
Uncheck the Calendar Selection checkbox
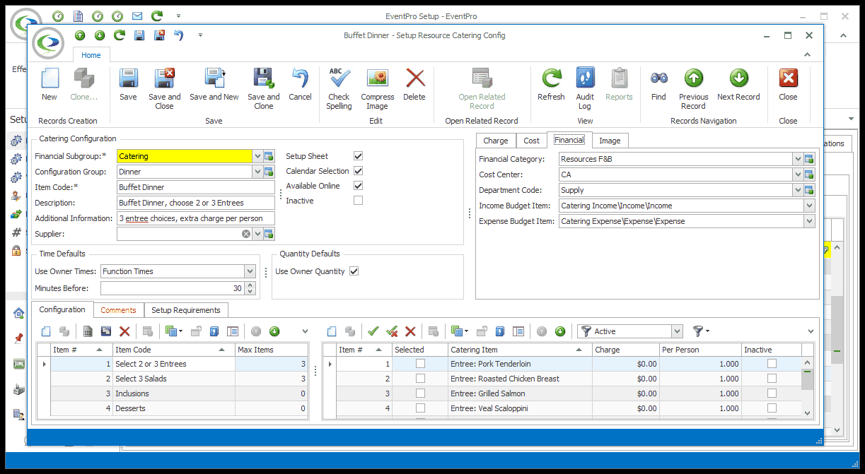[358, 171]
